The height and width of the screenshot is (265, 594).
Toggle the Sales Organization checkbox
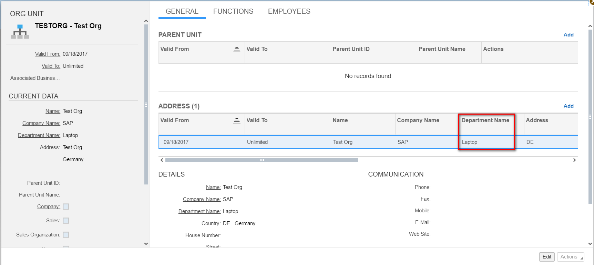pyautogui.click(x=66, y=235)
